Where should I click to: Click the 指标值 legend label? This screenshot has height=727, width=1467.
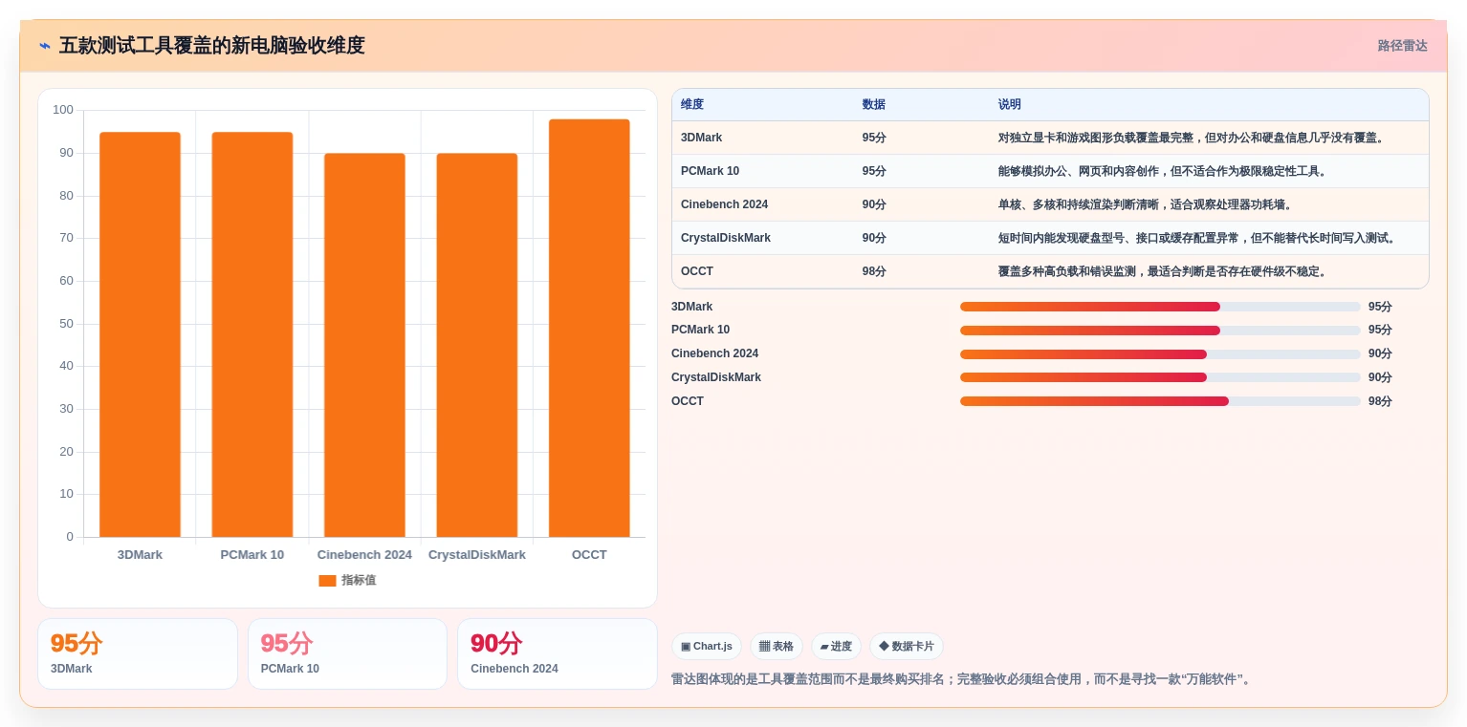tap(359, 581)
